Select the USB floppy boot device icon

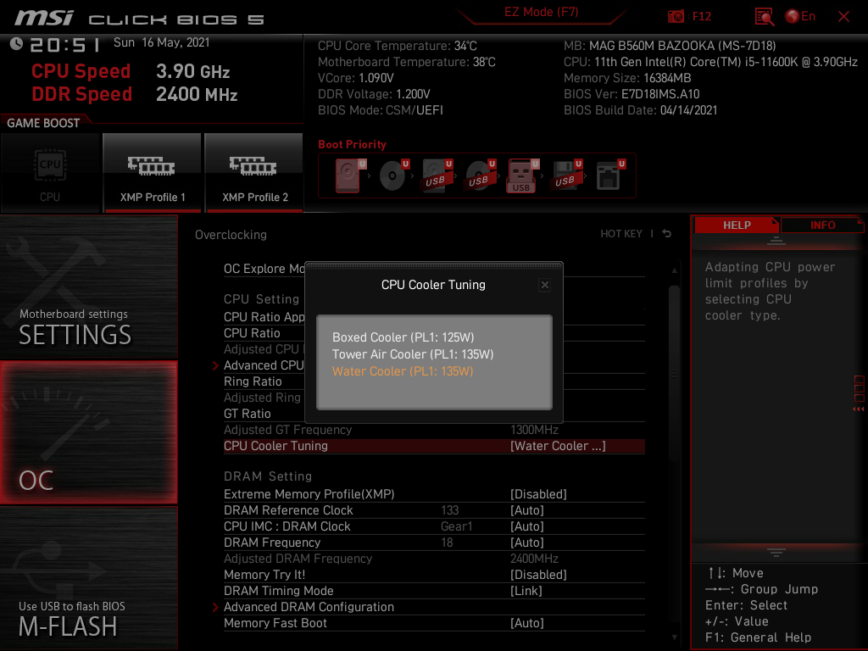tap(566, 175)
